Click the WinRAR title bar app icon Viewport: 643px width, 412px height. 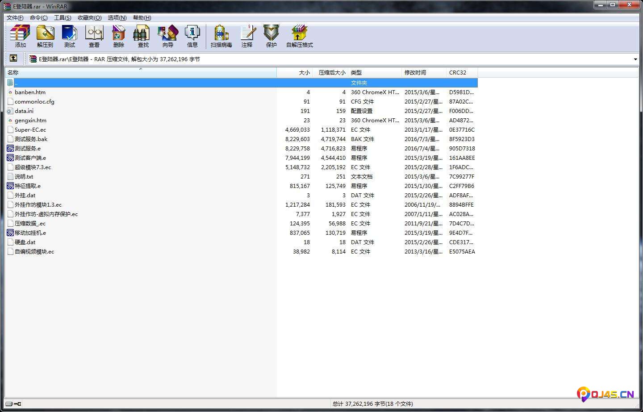pyautogui.click(x=7, y=6)
